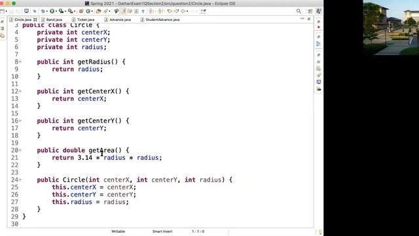Viewport: 419px width, 236px height.
Task: Click the magnifier Search icon at top right
Action: [299, 11]
